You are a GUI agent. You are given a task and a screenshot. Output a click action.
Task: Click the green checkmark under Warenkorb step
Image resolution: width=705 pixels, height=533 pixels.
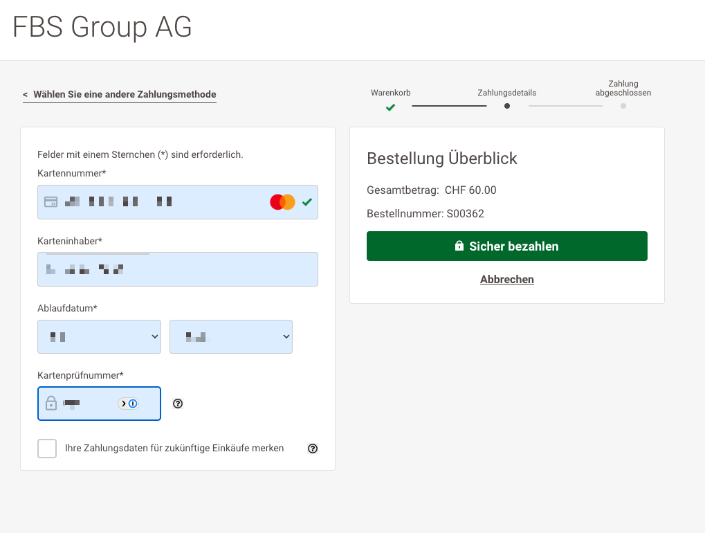390,107
